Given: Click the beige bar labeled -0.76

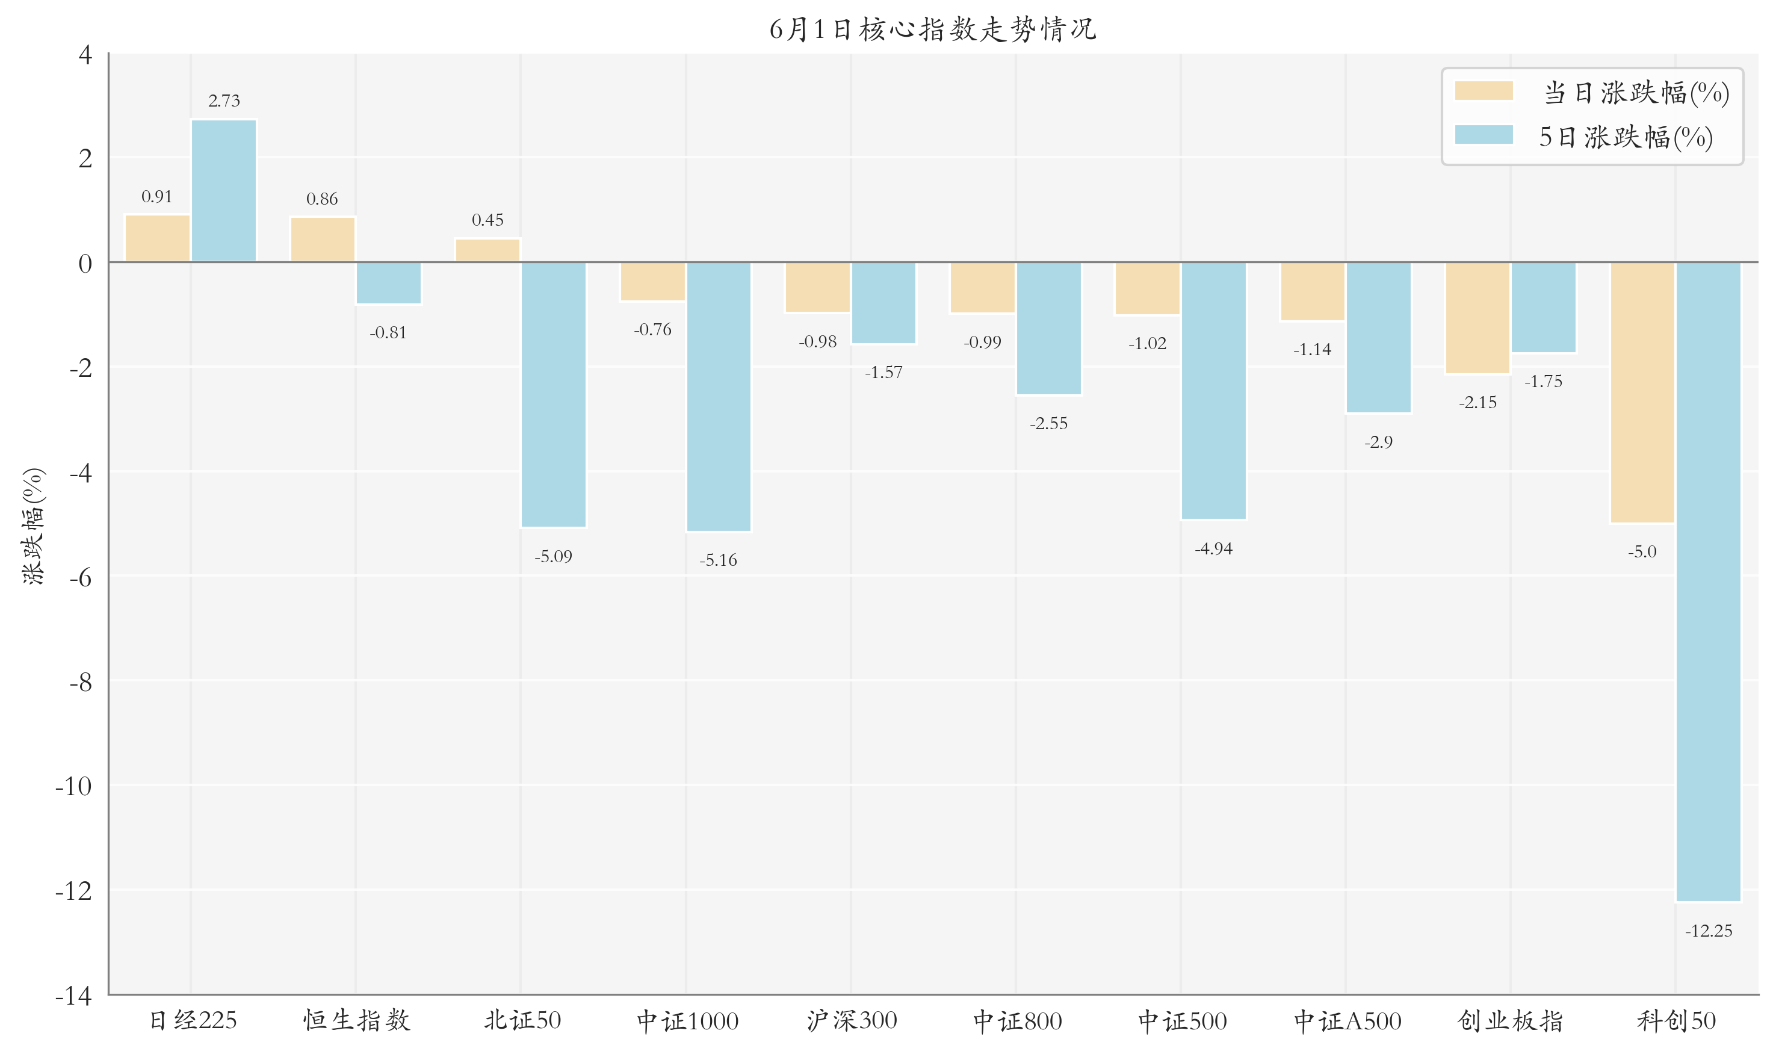Looking at the screenshot, I should pyautogui.click(x=652, y=282).
